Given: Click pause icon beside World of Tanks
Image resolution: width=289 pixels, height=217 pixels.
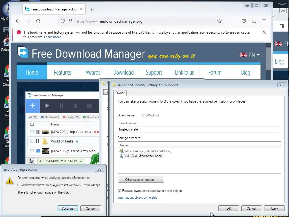Looking at the screenshot, I should 38,141.
